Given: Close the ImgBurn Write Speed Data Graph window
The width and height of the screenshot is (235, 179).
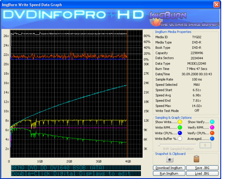Looking at the screenshot, I should pyautogui.click(x=217, y=5).
